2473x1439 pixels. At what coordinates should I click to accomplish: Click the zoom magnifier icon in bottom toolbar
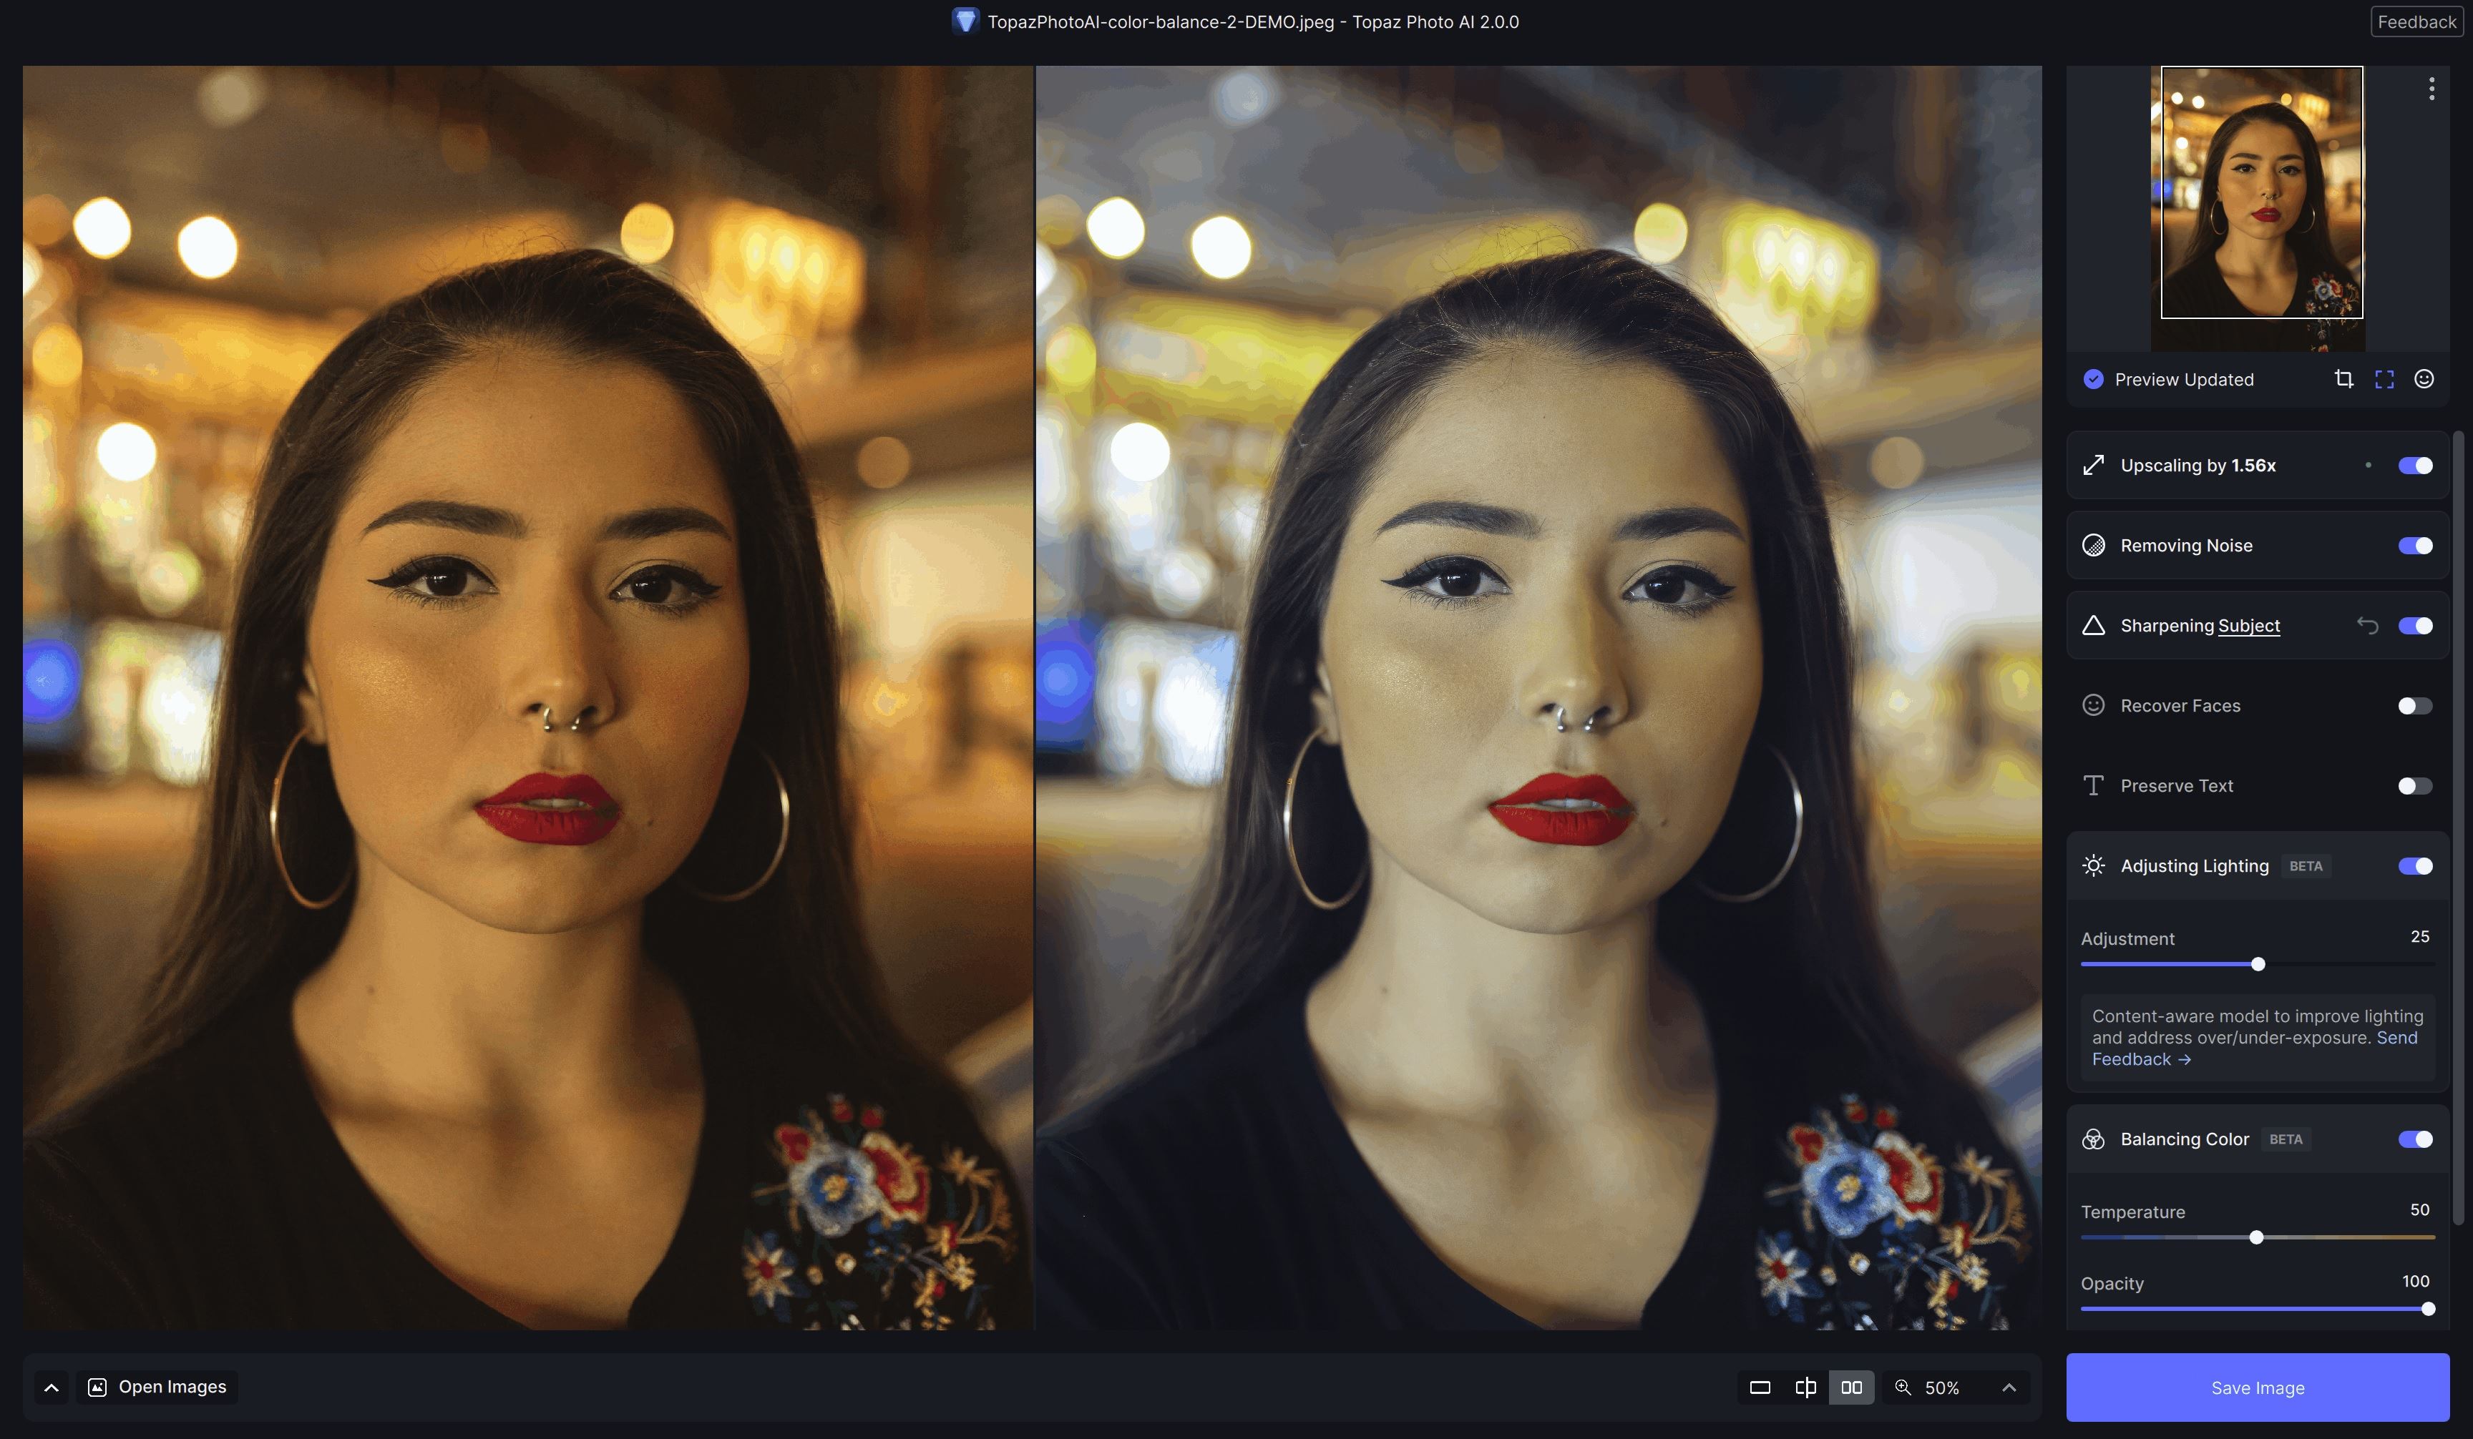pos(1902,1387)
